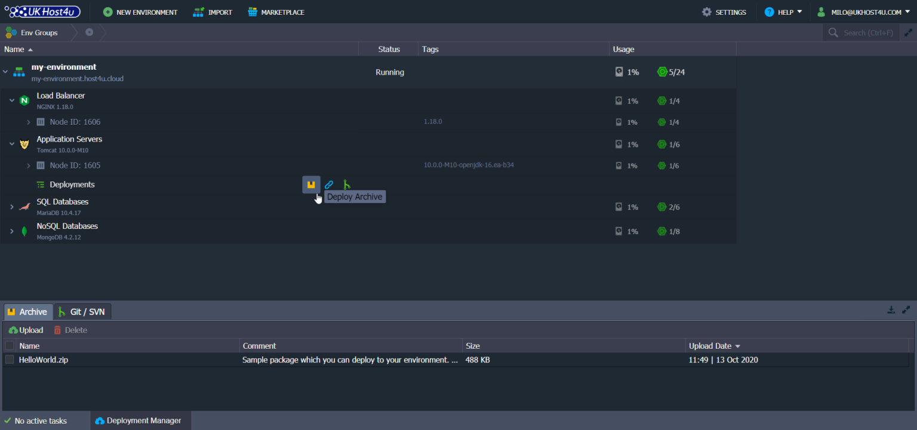Click the collapse Deployment Manager panel icon
The height and width of the screenshot is (430, 917).
point(891,310)
